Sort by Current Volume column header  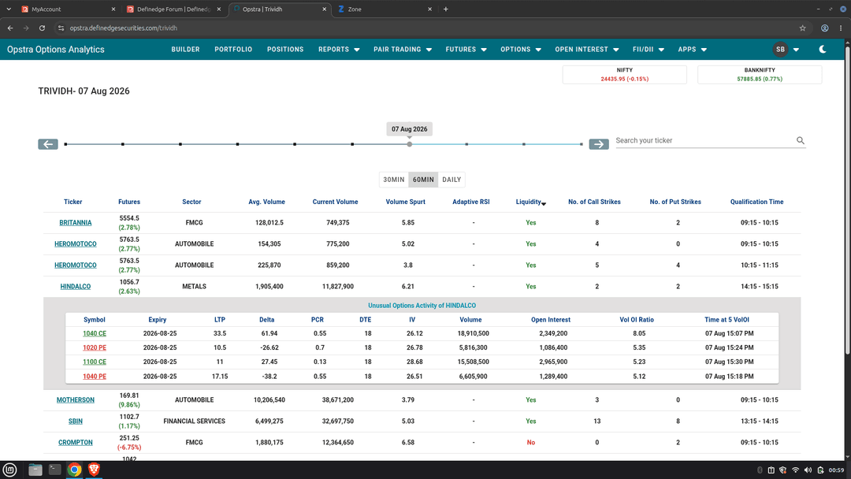[335, 202]
